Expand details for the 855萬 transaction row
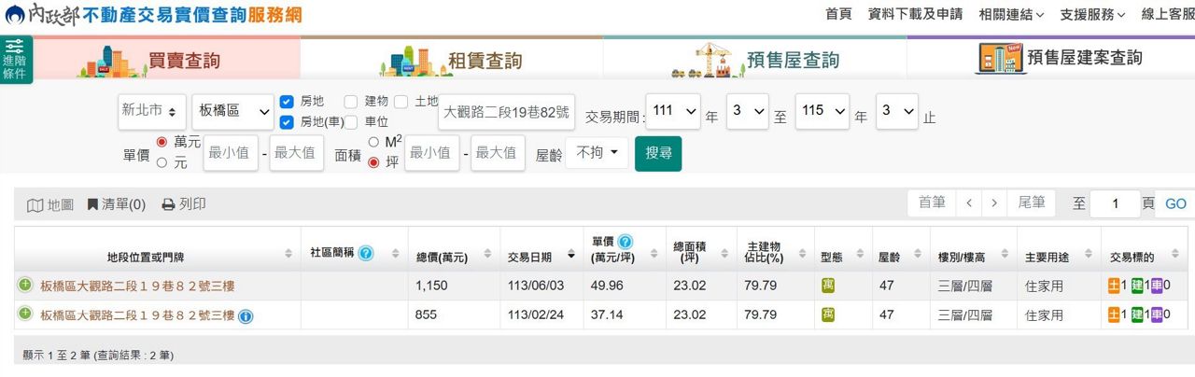 24,315
